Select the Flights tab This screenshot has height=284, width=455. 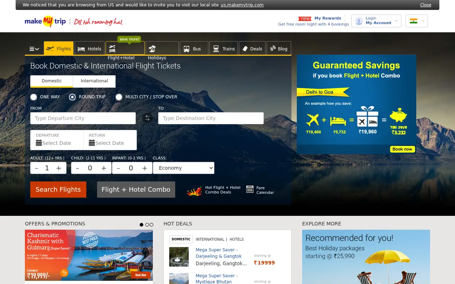tap(59, 49)
